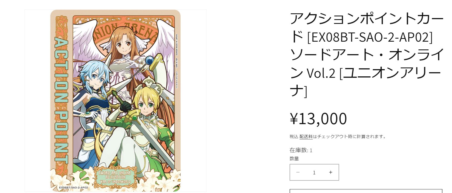Image resolution: width=452 pixels, height=193 pixels.
Task: Decrease quantity with the minus icon
Action: (x=298, y=172)
